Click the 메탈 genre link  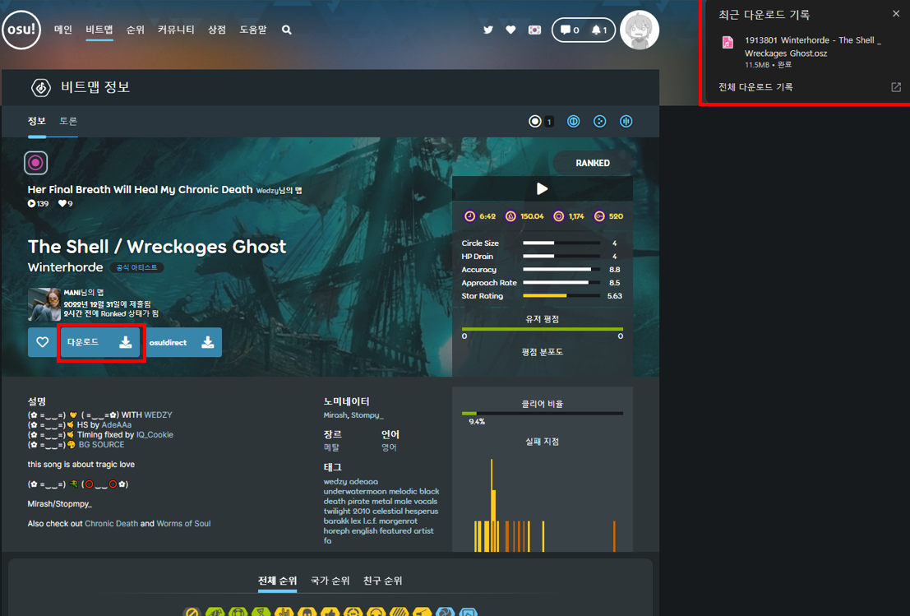(x=331, y=447)
